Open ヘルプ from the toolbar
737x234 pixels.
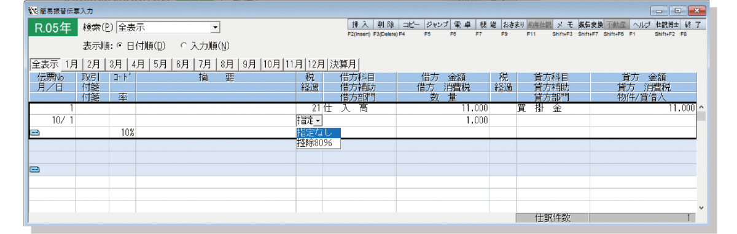click(641, 25)
